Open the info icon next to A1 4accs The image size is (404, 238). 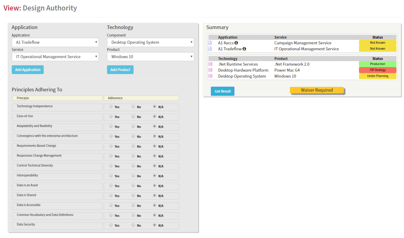coord(236,43)
